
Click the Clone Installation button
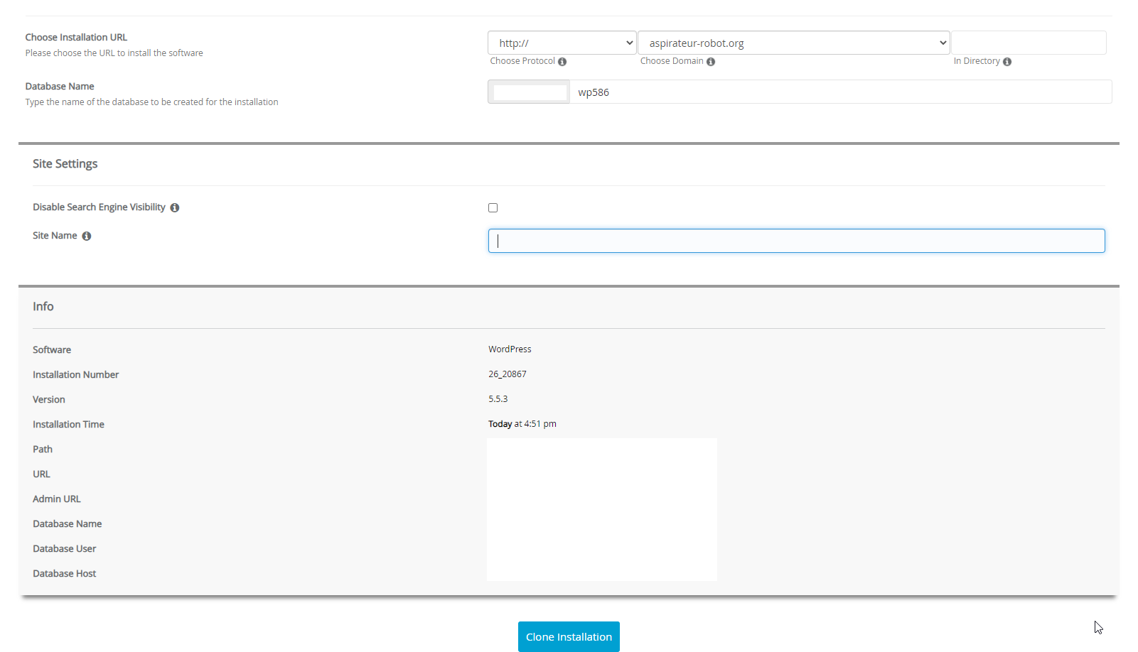(x=569, y=636)
